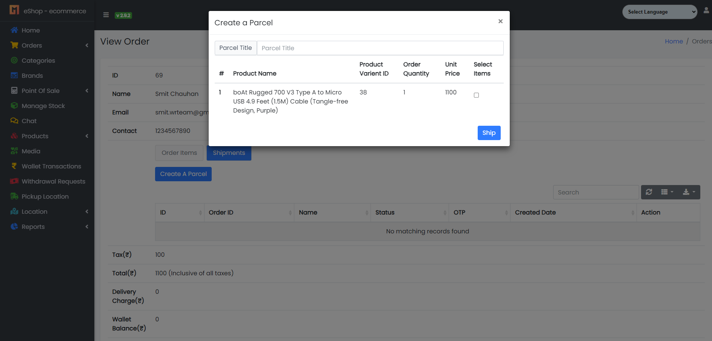Close the Create a Parcel dialog
This screenshot has width=712, height=341.
[500, 22]
